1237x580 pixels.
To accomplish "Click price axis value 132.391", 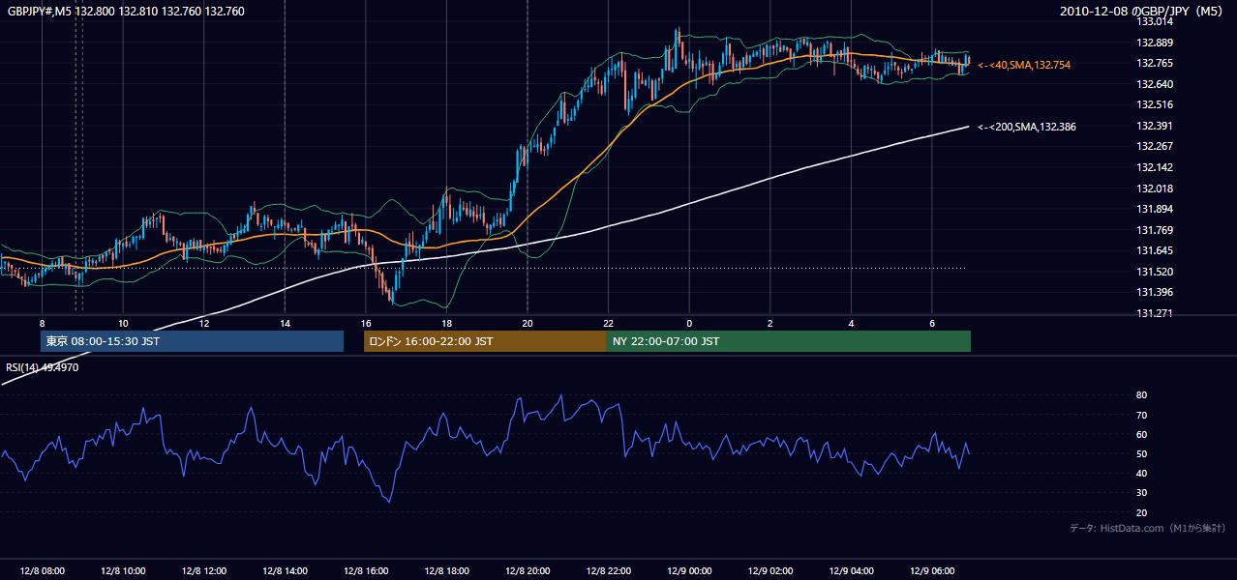I will pyautogui.click(x=1155, y=126).
